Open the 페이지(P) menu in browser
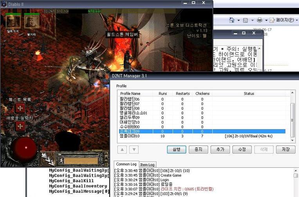The width and height of the screenshot is (299, 197). pos(284,20)
